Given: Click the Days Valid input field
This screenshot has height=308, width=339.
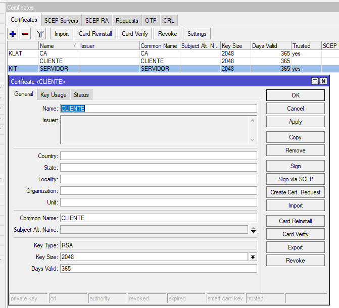Looking at the screenshot, I should pyautogui.click(x=159, y=269).
